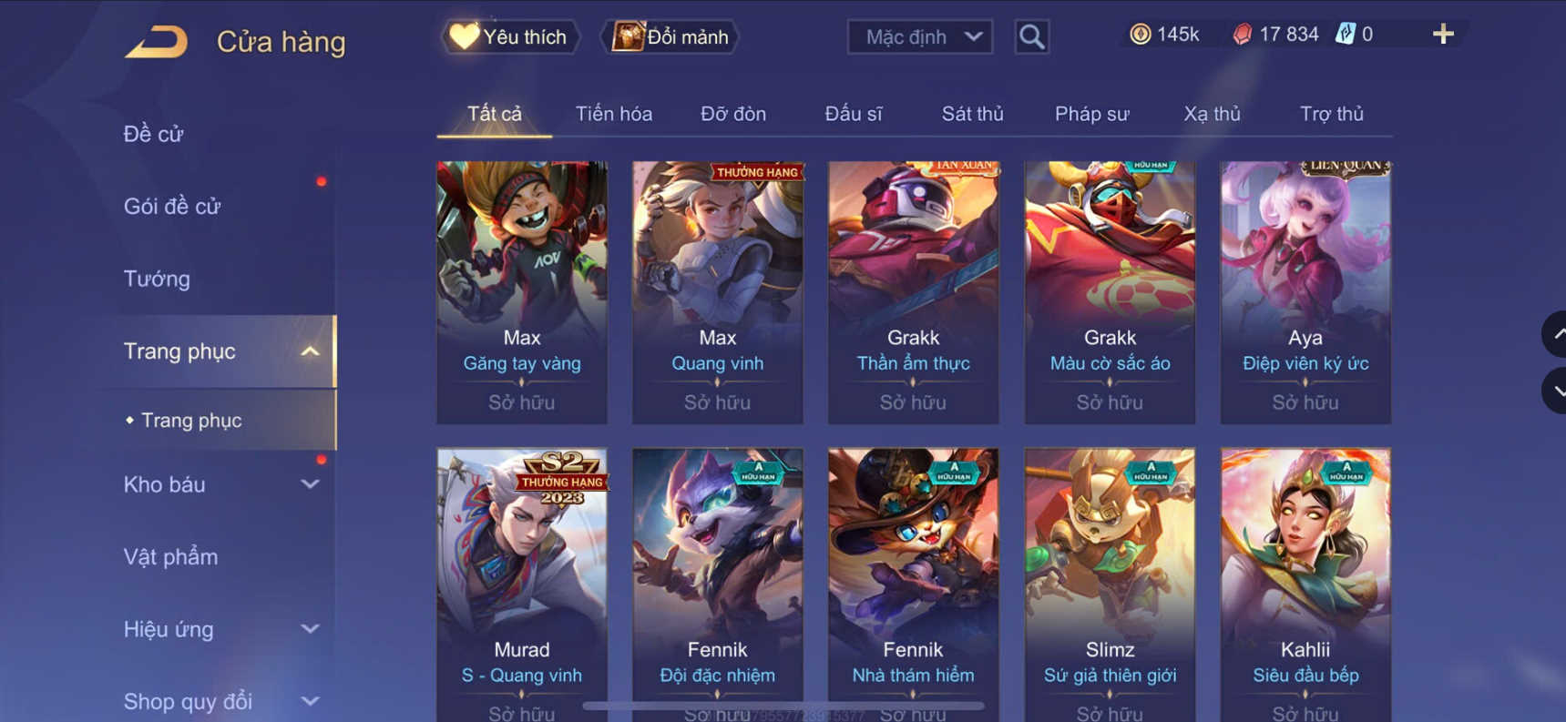Go to Tướng in the sidebar
Viewport: 1566px width, 722px height.
point(157,279)
